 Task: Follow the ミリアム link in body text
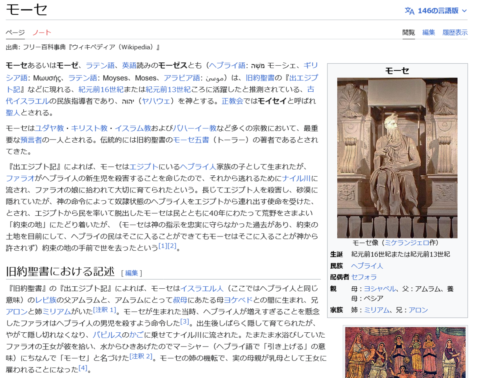[57, 312]
